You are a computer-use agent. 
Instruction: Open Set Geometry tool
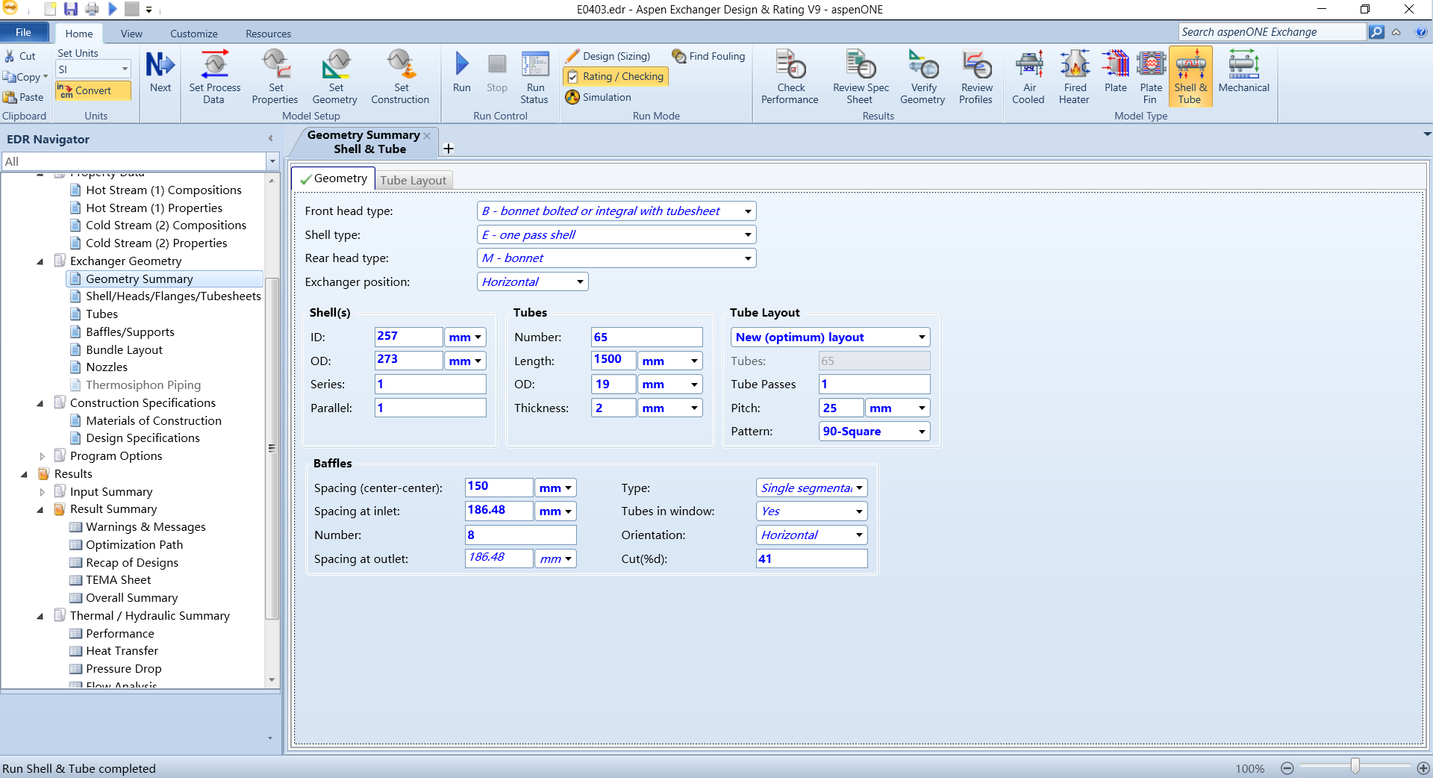coord(335,77)
